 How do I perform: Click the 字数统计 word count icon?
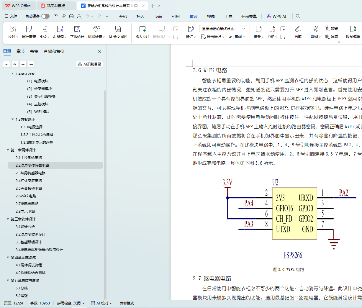coord(77,29)
